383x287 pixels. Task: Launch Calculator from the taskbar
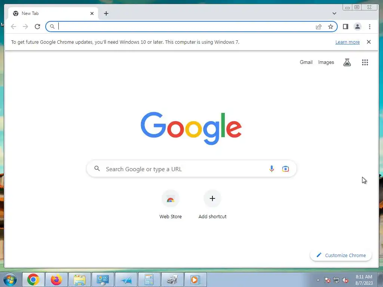point(149,280)
